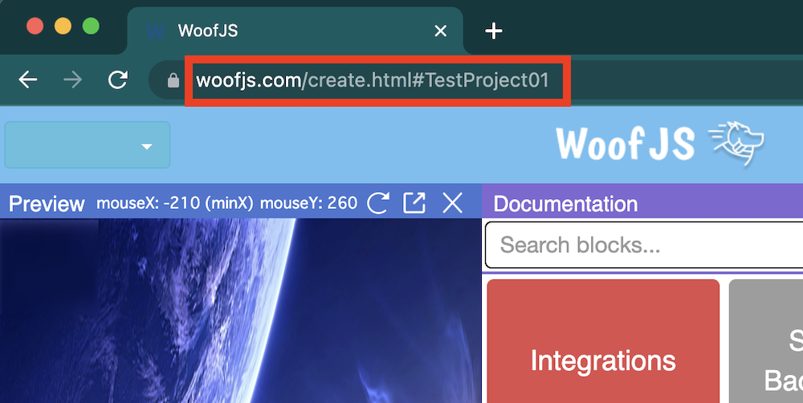The image size is (803, 403).
Task: Click the macOS red close window button
Action: [x=35, y=26]
